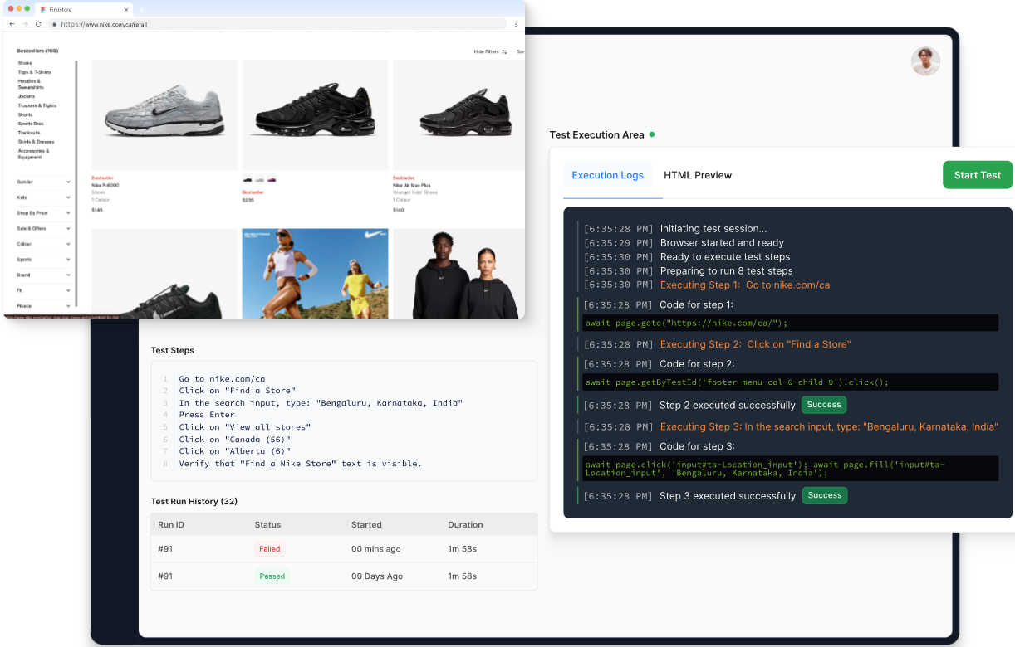The height and width of the screenshot is (647, 1015).
Task: Expand the Sports filter
Action: coord(44,260)
